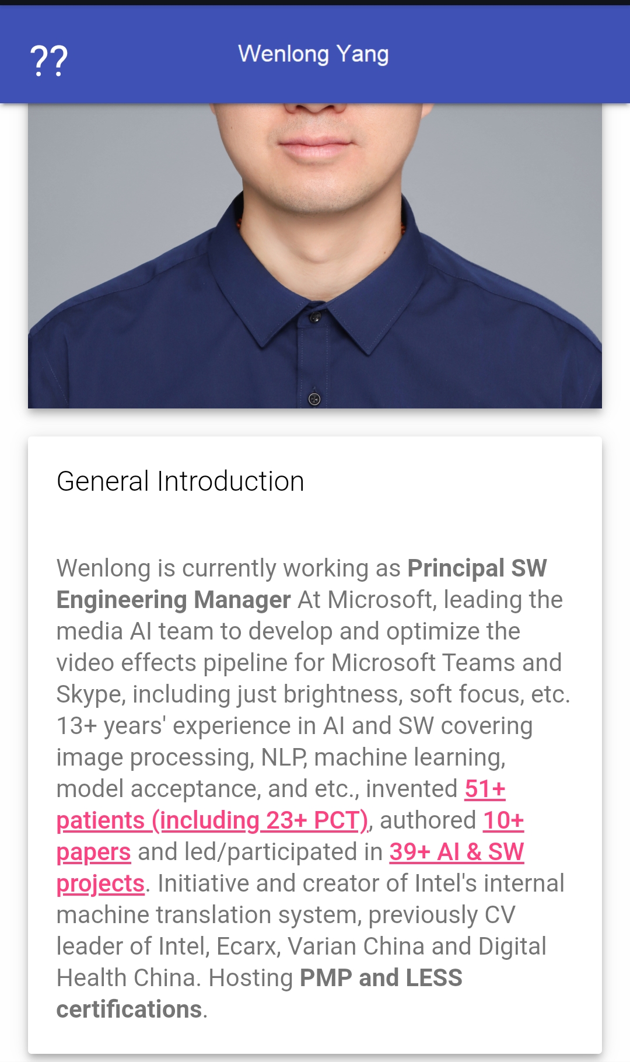Open the 51+ patients link

485,789
